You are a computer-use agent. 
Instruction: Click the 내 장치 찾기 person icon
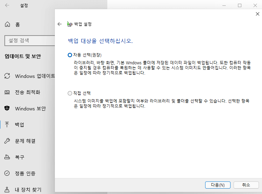pos(7,190)
